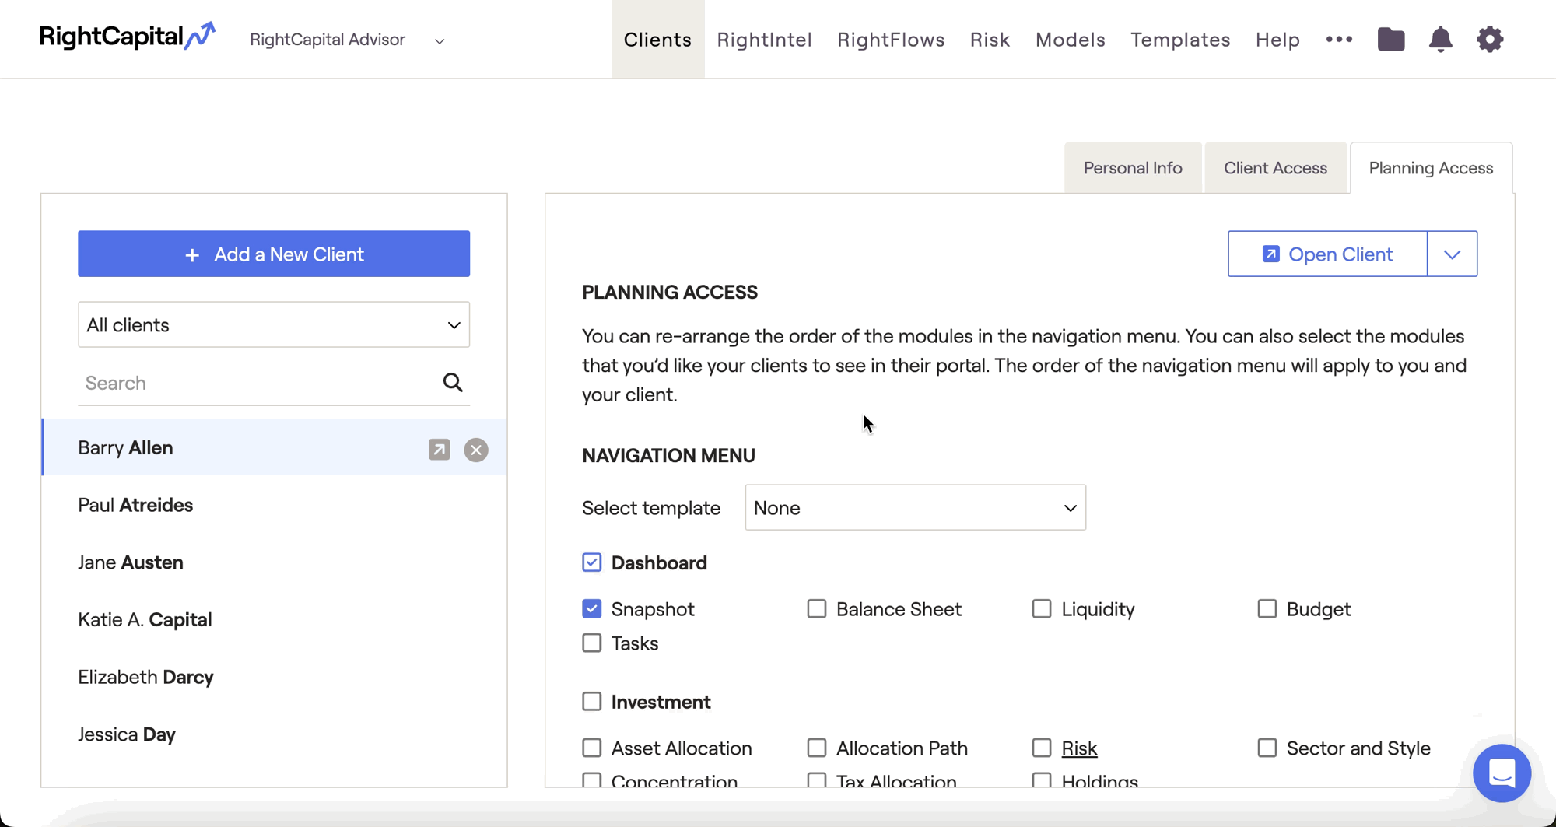The height and width of the screenshot is (827, 1556).
Task: Open the chat support bubble
Action: 1502,773
